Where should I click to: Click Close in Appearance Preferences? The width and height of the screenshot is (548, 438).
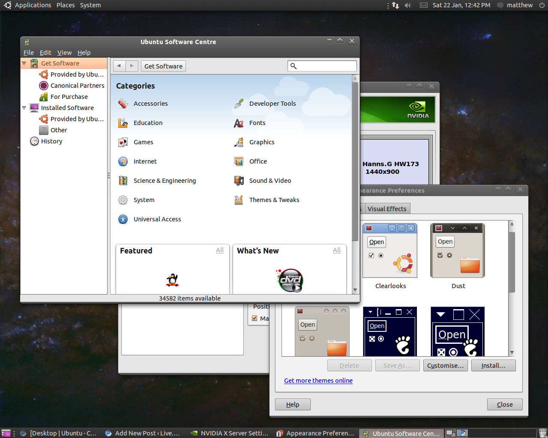coord(505,405)
